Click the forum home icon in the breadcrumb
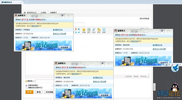The image size is (182, 100). coord(25,12)
